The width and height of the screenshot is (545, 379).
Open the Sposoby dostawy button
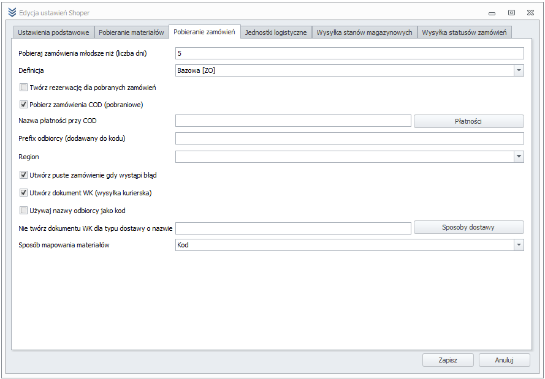[468, 227]
